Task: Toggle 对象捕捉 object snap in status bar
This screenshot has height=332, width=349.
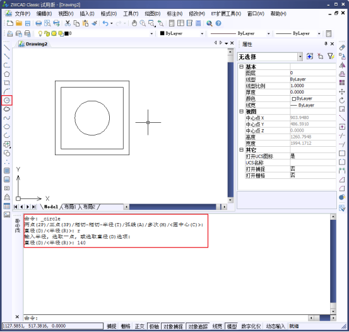Action: pyautogui.click(x=173, y=326)
